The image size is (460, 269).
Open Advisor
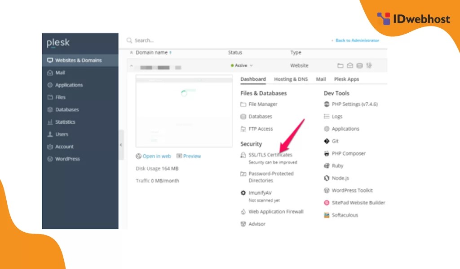click(257, 224)
